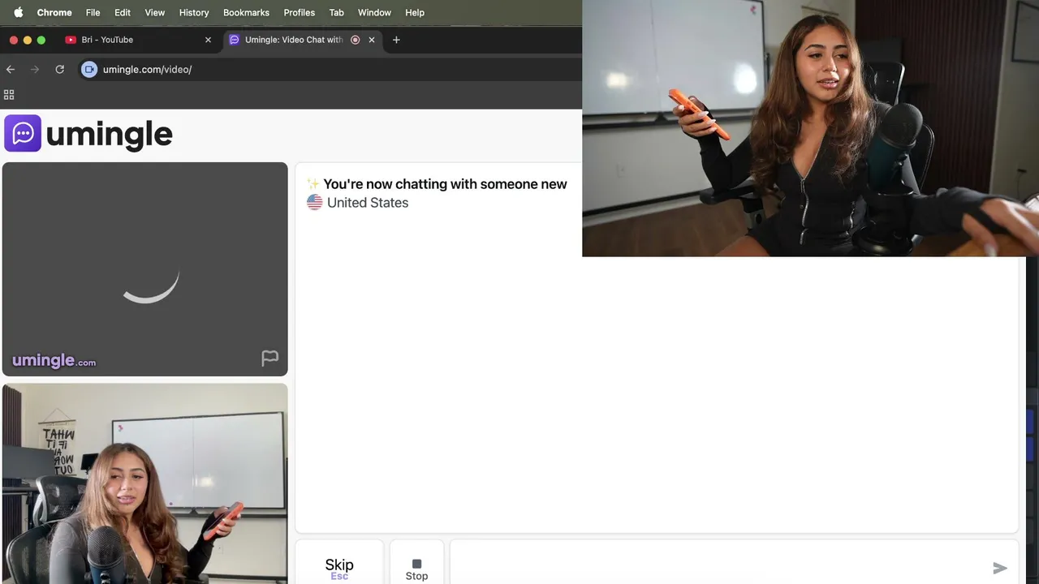Open the Tab menu

pyautogui.click(x=336, y=12)
